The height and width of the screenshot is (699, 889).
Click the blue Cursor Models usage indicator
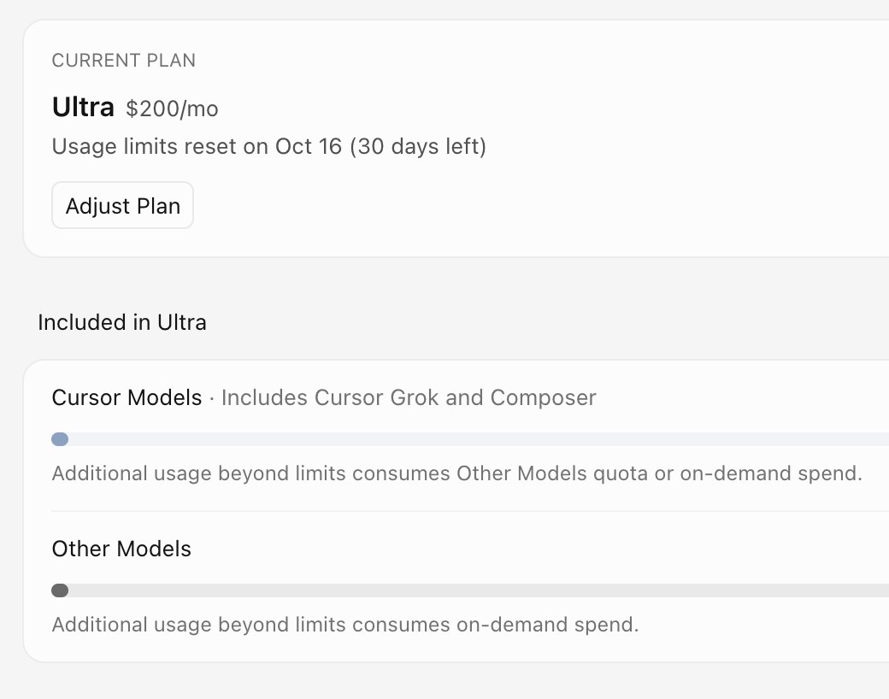coord(60,439)
